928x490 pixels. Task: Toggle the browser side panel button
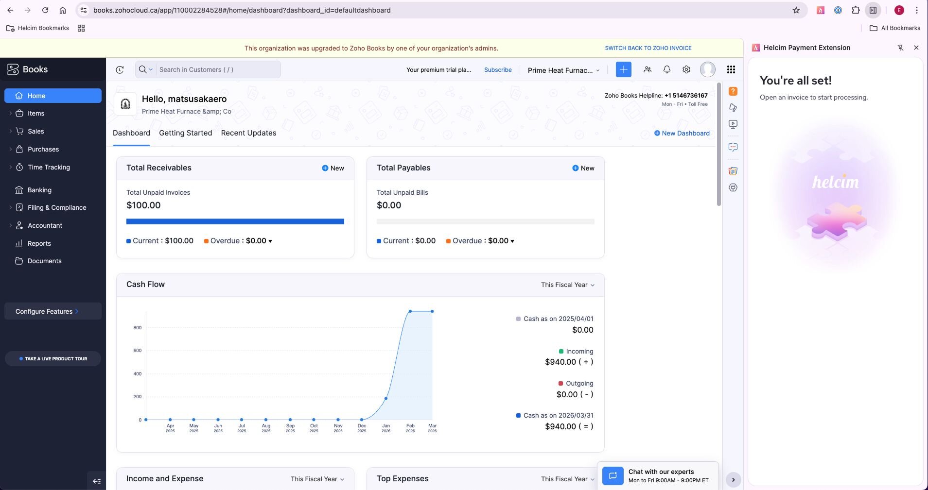pyautogui.click(x=873, y=10)
